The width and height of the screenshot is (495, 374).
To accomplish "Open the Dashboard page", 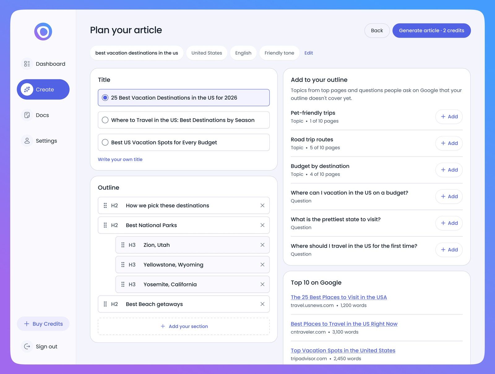I will pos(43,64).
